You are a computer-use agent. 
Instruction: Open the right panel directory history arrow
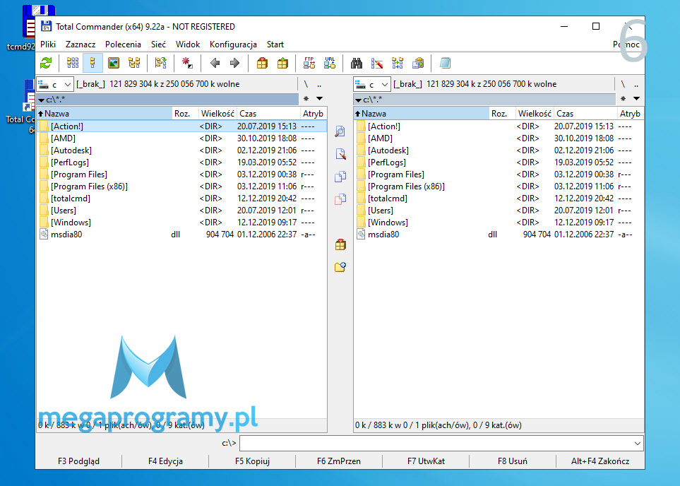pos(637,99)
